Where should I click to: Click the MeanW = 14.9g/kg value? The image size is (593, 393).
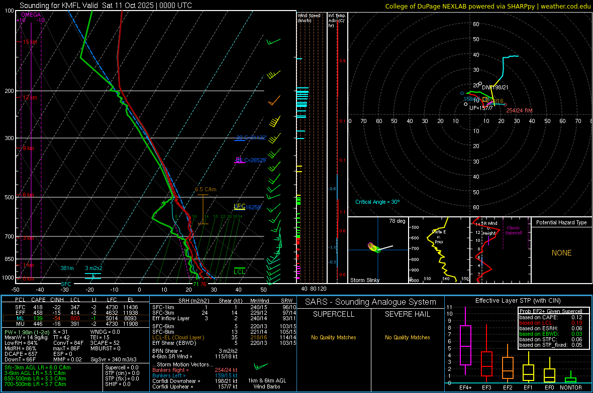tap(26, 337)
